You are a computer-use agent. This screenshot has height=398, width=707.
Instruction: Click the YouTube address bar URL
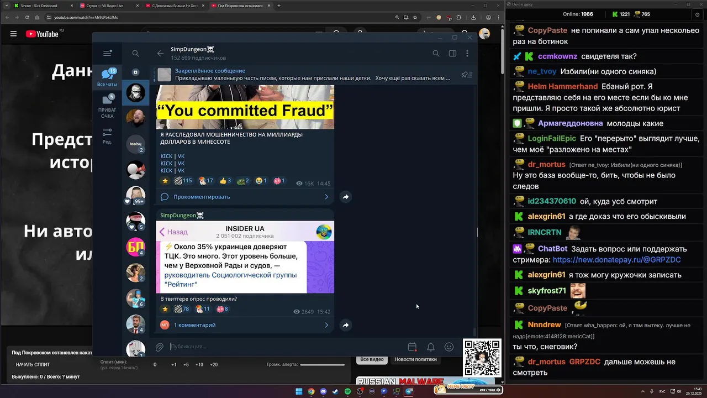(86, 17)
